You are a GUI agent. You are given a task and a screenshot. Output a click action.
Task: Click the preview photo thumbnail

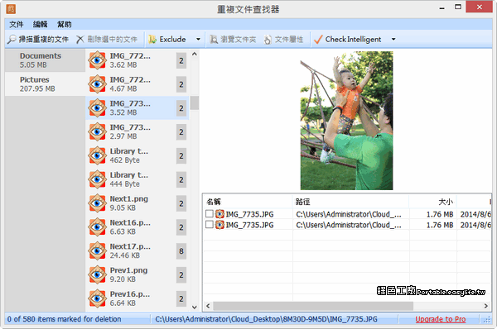[346, 121]
